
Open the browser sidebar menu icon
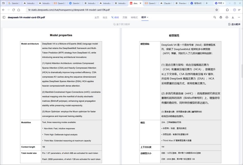[239, 10]
